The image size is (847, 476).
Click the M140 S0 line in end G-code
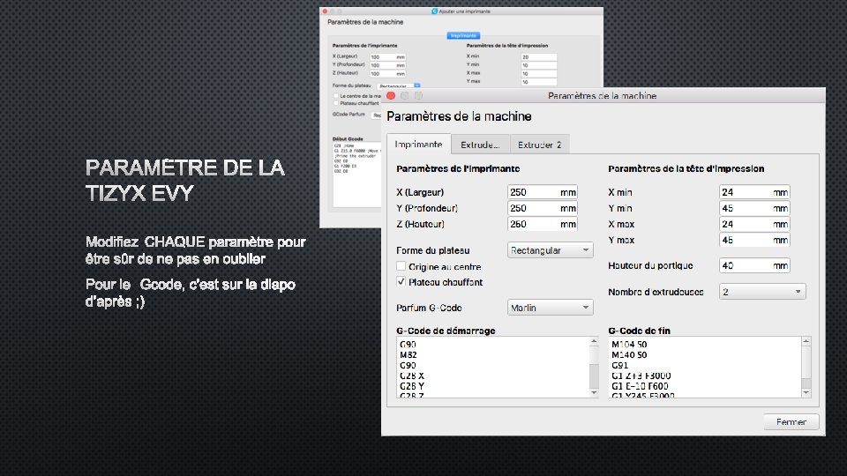point(629,355)
